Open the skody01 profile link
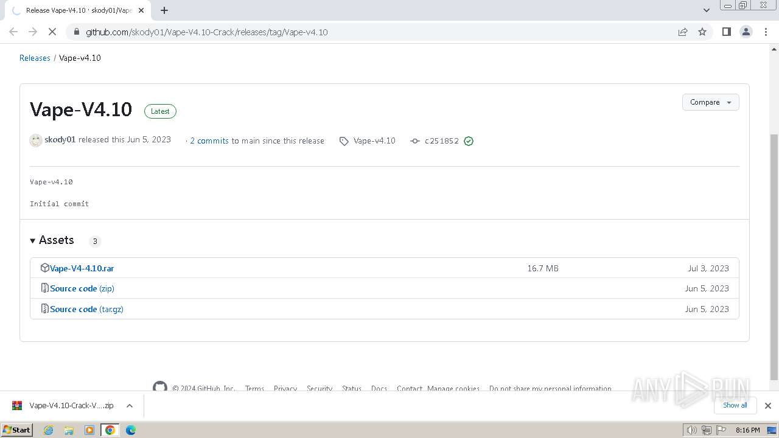Viewport: 779px width, 438px height. 60,140
